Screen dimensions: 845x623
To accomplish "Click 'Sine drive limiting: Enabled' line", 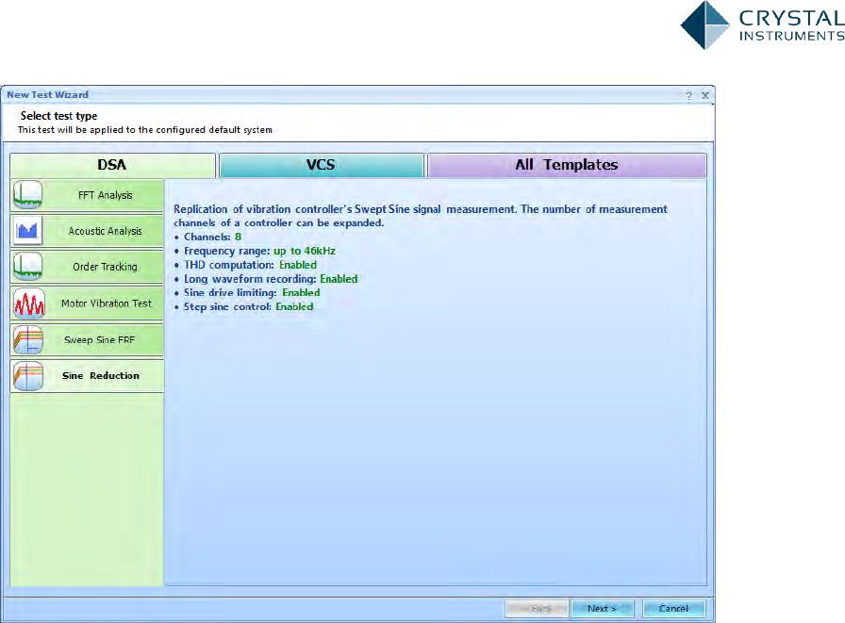I will 252,293.
